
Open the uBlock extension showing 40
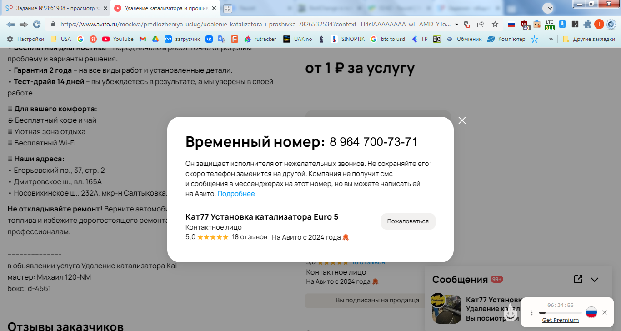pos(525,25)
